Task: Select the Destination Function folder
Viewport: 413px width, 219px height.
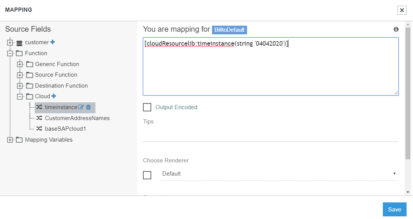Action: [61, 86]
